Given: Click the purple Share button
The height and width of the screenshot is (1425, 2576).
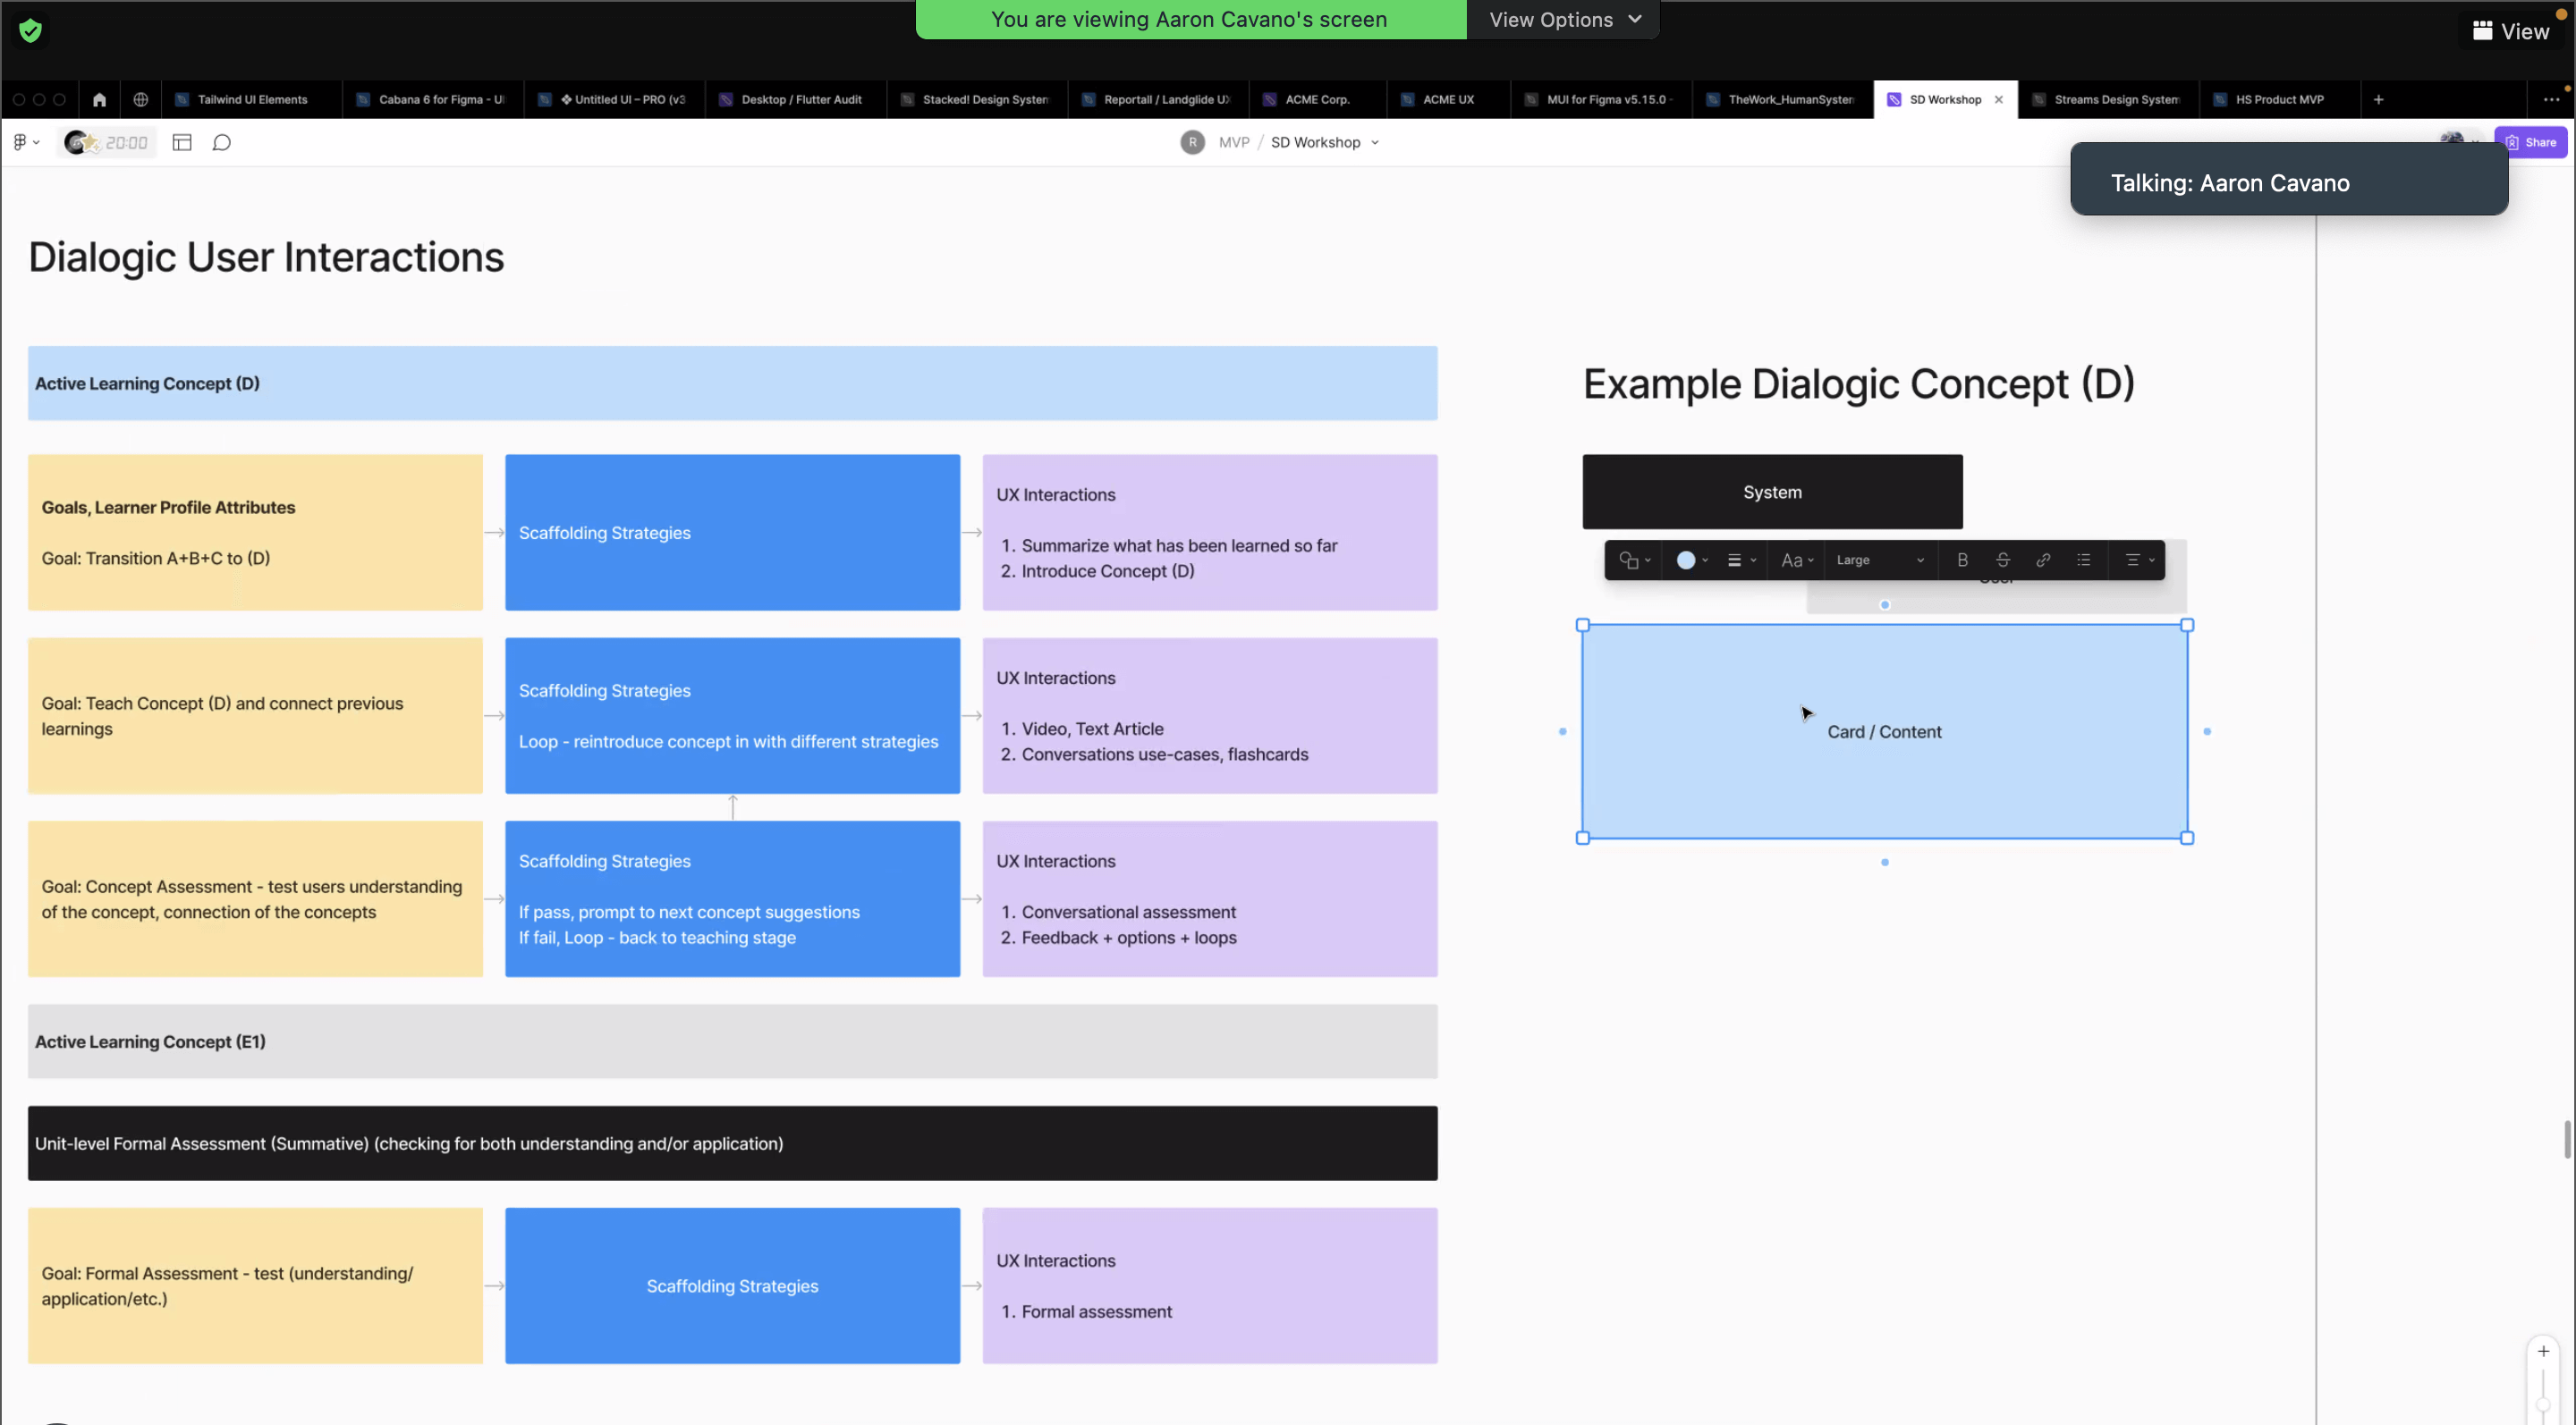Looking at the screenshot, I should tap(2530, 143).
